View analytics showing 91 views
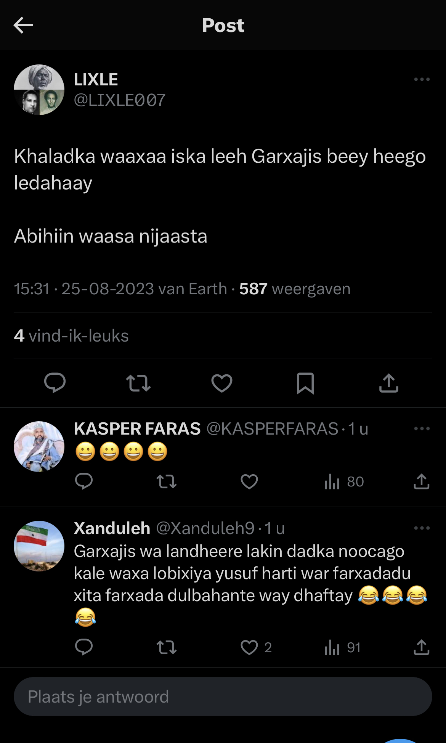The image size is (446, 743). (x=342, y=647)
